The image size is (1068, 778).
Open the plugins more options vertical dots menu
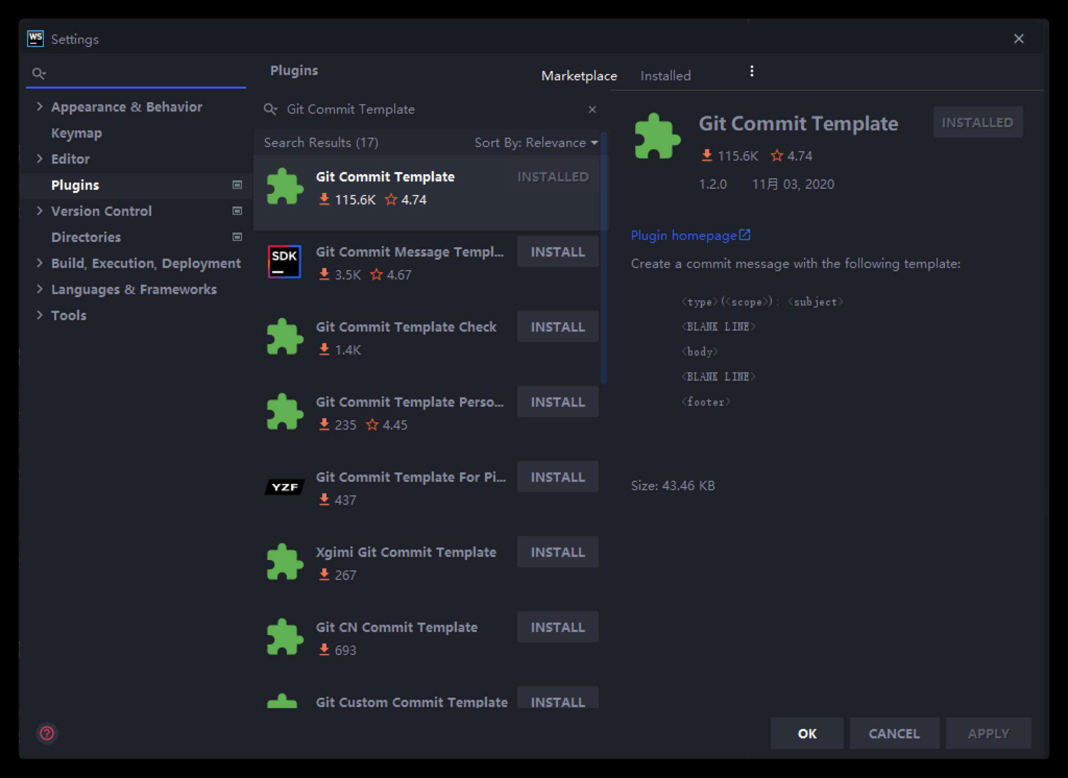pyautogui.click(x=751, y=71)
